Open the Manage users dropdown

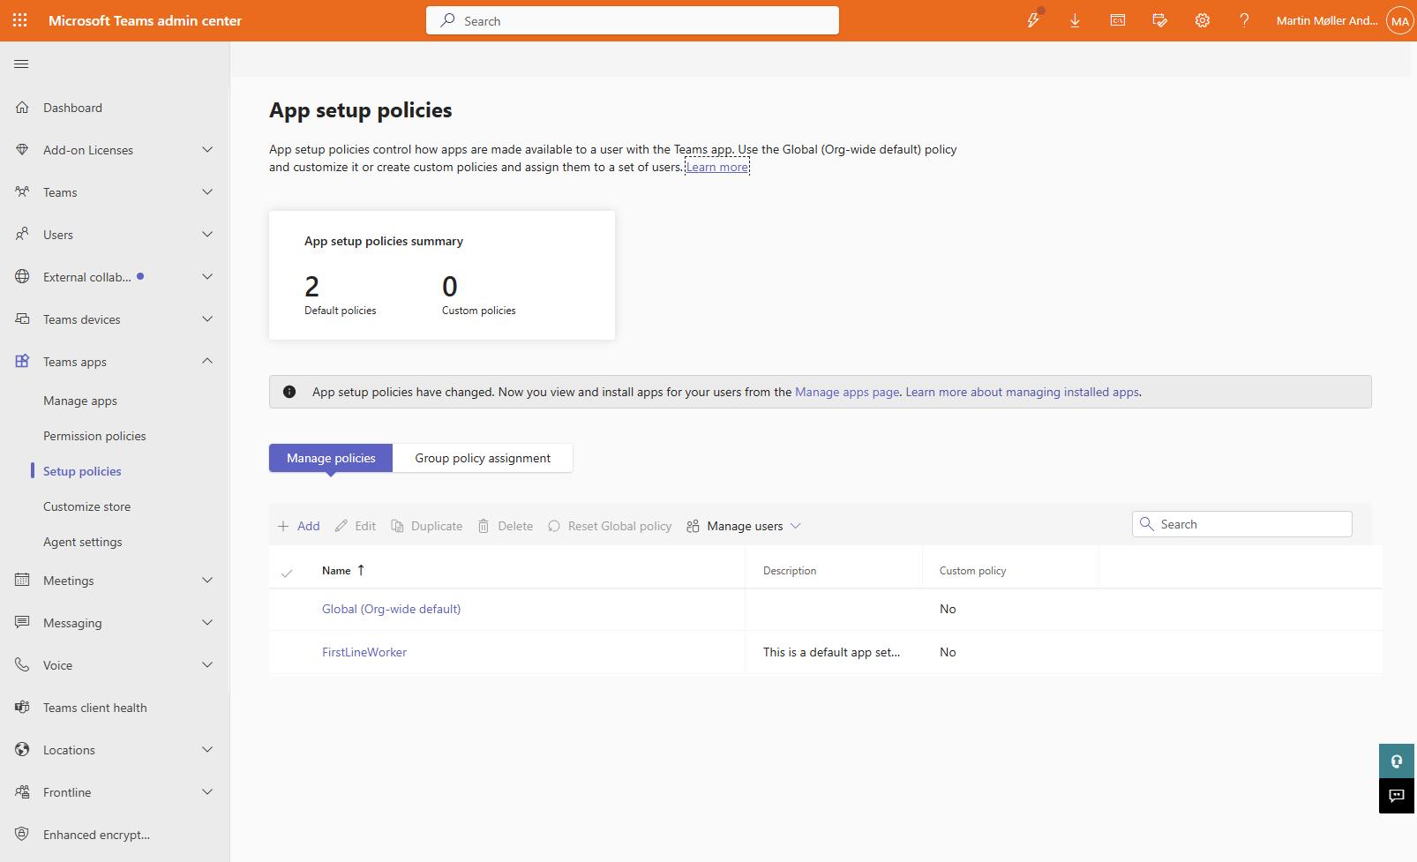click(x=744, y=526)
